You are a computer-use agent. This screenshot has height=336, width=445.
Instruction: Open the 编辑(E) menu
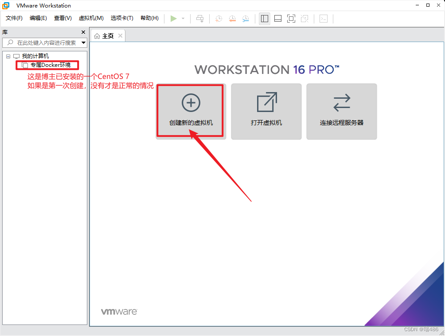(38, 18)
